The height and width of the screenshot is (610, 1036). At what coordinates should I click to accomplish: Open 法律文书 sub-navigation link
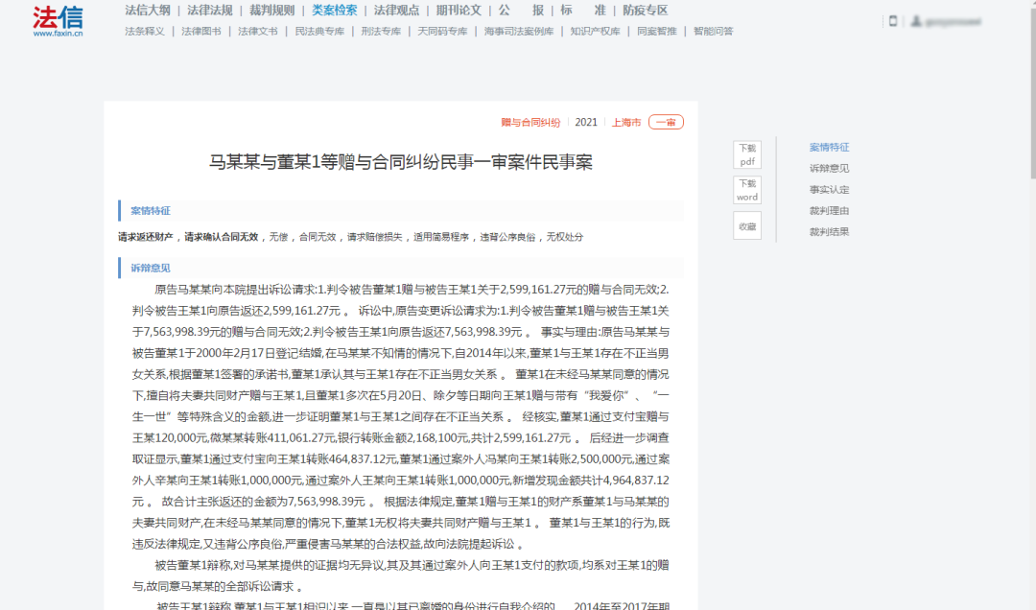[258, 31]
